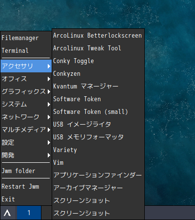The width and height of the screenshot is (195, 220).
Task: Open the ArcoLinux start menu icon
Action: [8, 213]
